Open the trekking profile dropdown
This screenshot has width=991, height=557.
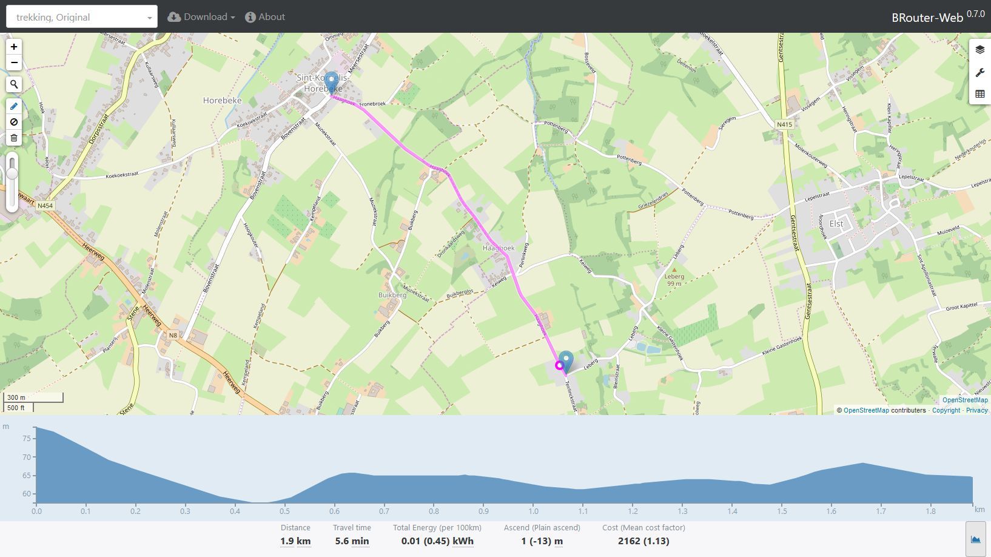[x=81, y=17]
